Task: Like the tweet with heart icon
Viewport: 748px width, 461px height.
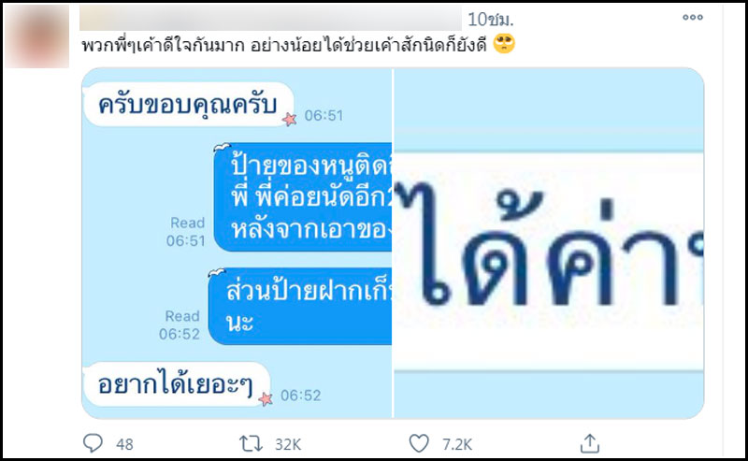Action: tap(419, 443)
